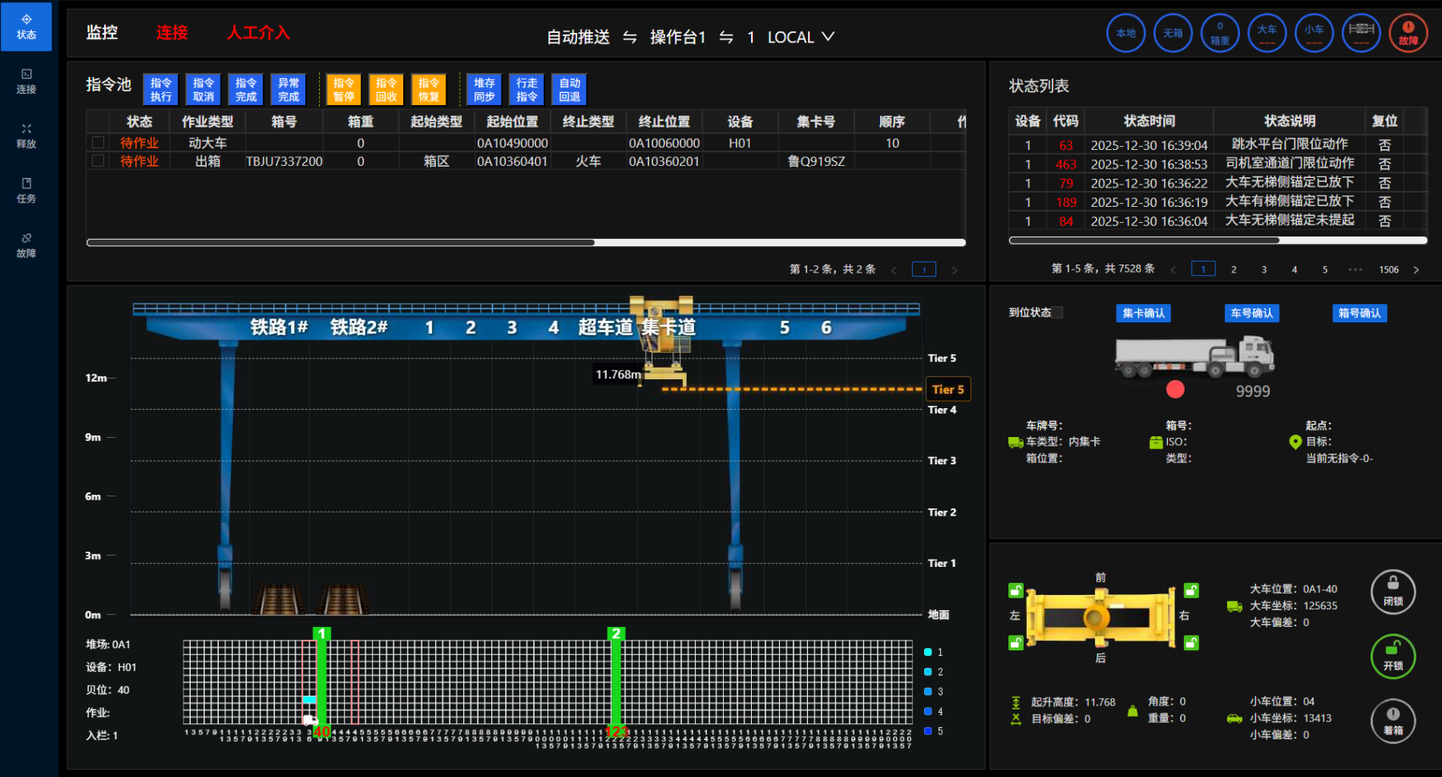1442x777 pixels.
Task: Select the Tier 5 height marker
Action: 947,390
